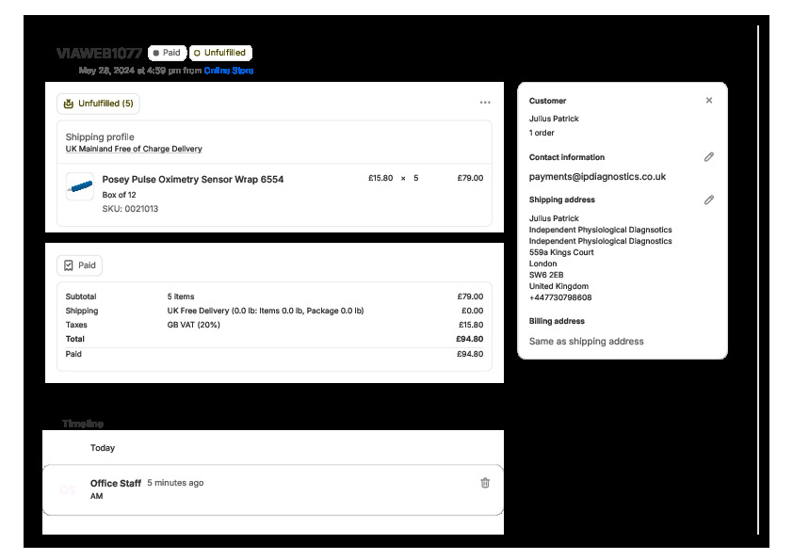Delete the Office Staff timeline comment
Viewport: 793px width, 560px height.
pos(485,483)
